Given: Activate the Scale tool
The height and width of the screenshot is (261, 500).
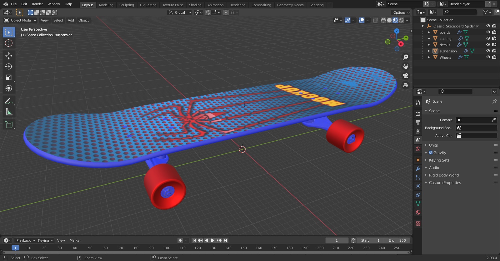Looking at the screenshot, I should pyautogui.click(x=9, y=77).
